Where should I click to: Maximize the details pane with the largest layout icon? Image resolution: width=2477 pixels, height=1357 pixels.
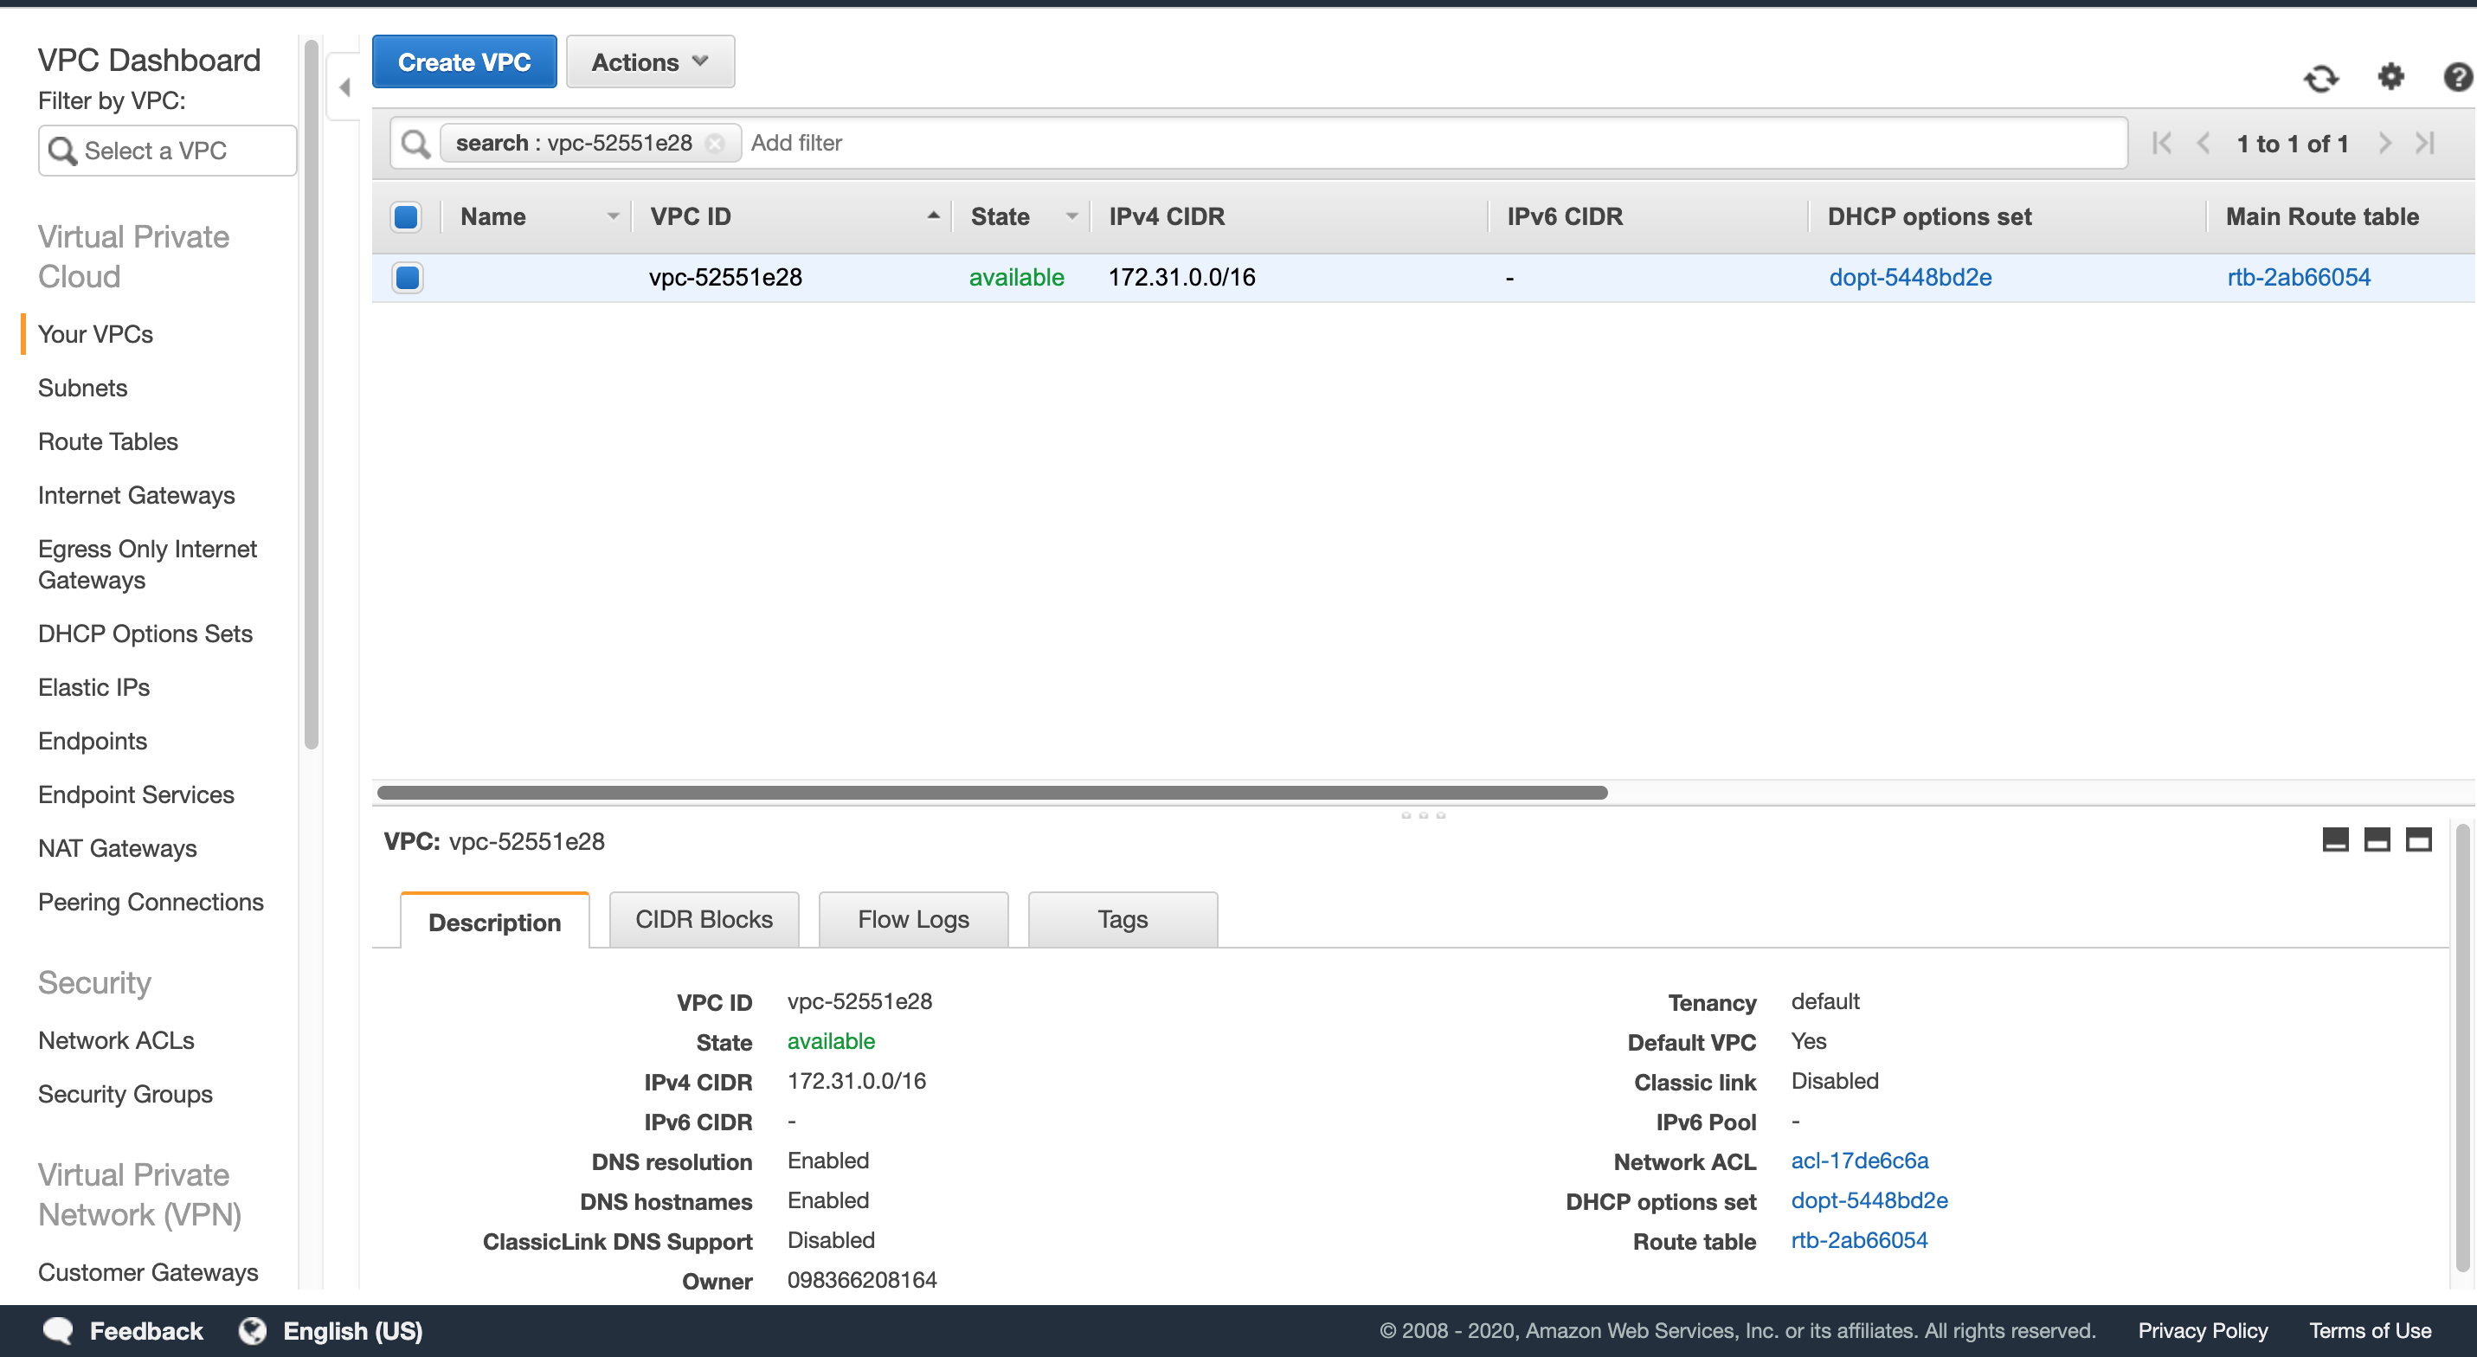[x=2418, y=839]
